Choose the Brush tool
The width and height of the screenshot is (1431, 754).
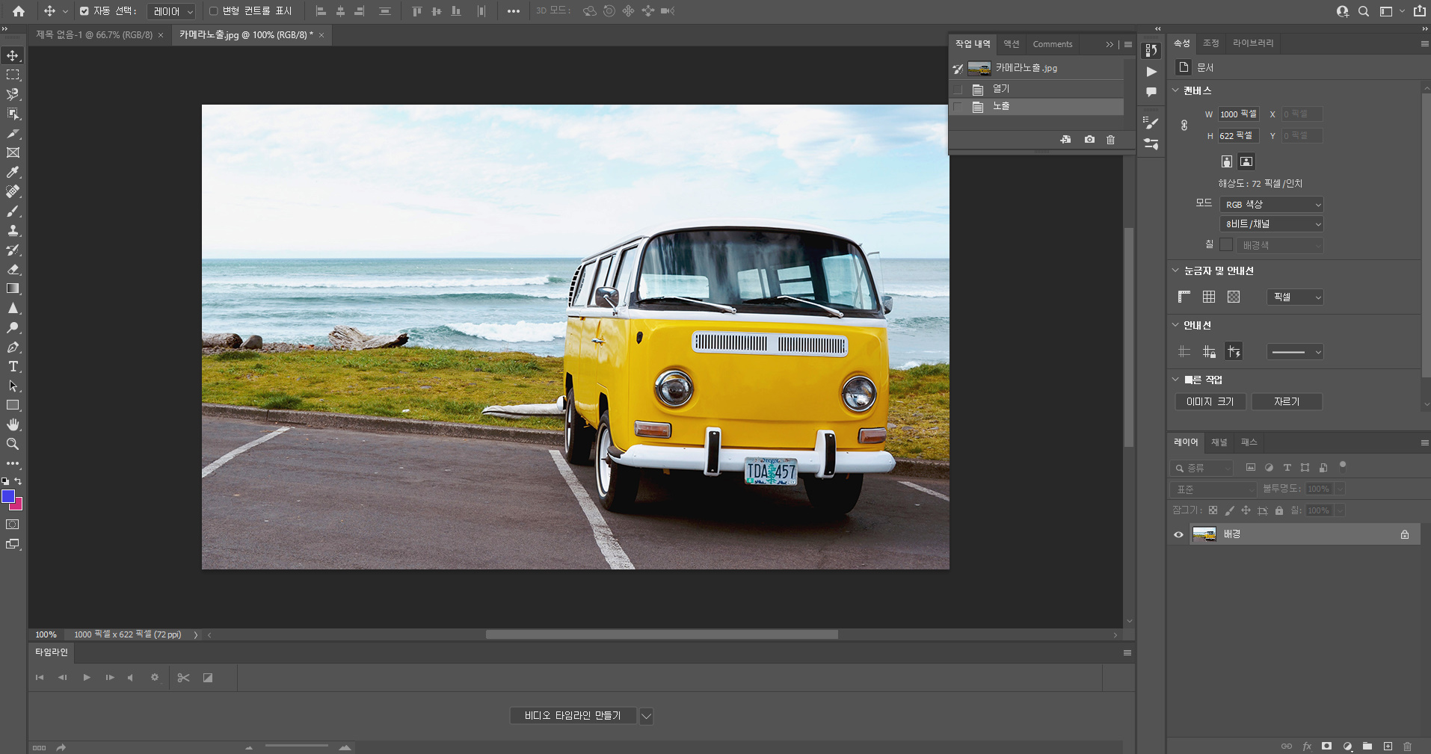tap(13, 211)
